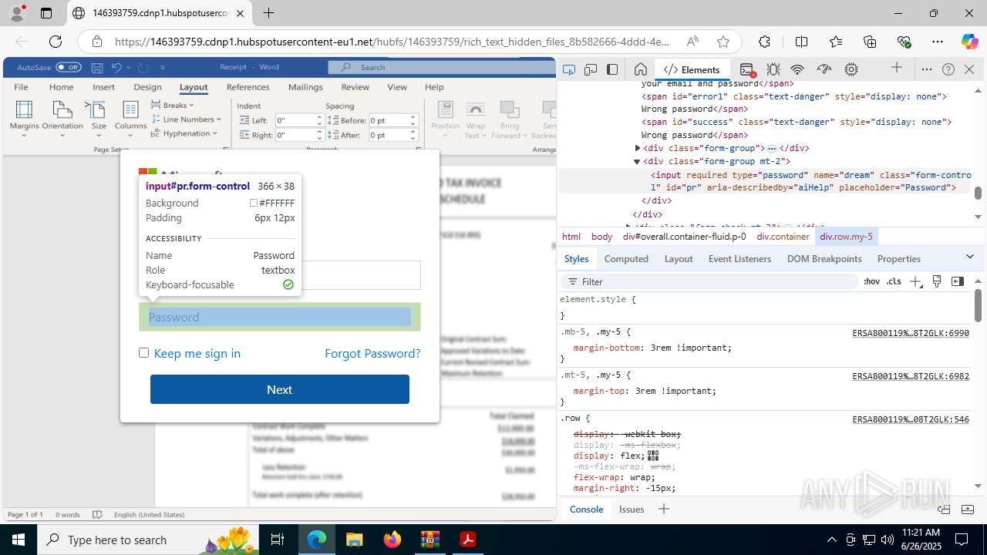Image resolution: width=987 pixels, height=555 pixels.
Task: Select Console tab in drawer
Action: tap(586, 509)
